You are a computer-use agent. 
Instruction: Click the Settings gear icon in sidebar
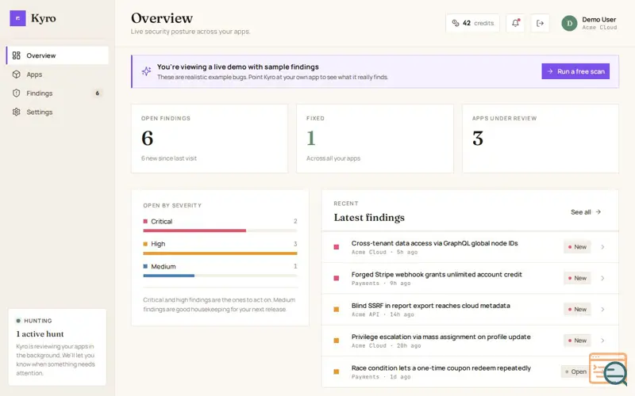click(x=16, y=112)
